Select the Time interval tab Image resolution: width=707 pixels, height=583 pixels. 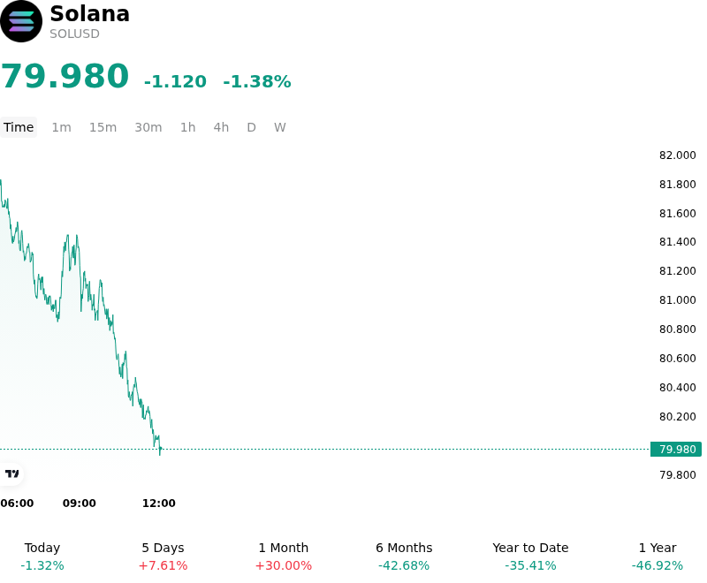point(19,127)
